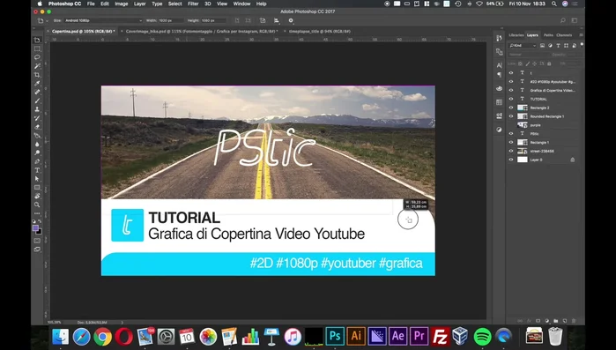Screen dimensions: 616x350
Task: Hide the hashtags text layer
Action: [x=511, y=82]
